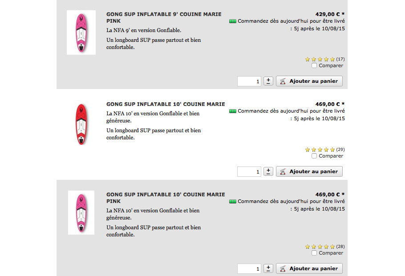Screen dimensions: 405x276
Task: Add the 10' Couine Marie Pink to cart
Action: click(x=309, y=268)
